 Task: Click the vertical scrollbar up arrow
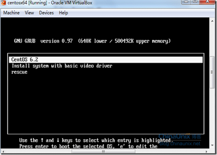[x=212, y=21]
